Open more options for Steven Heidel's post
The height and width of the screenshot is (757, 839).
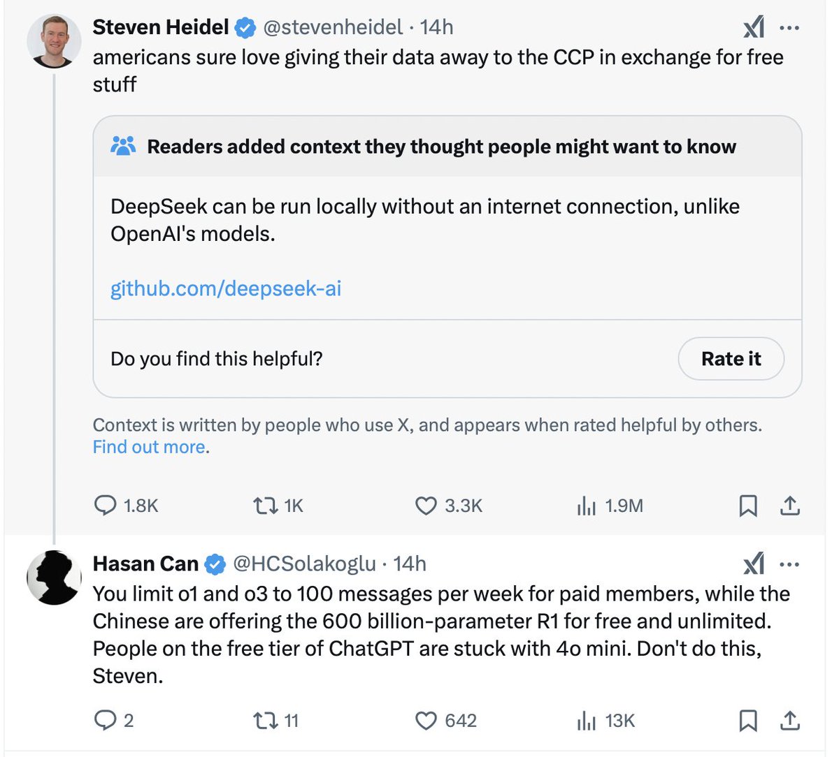pyautogui.click(x=789, y=28)
